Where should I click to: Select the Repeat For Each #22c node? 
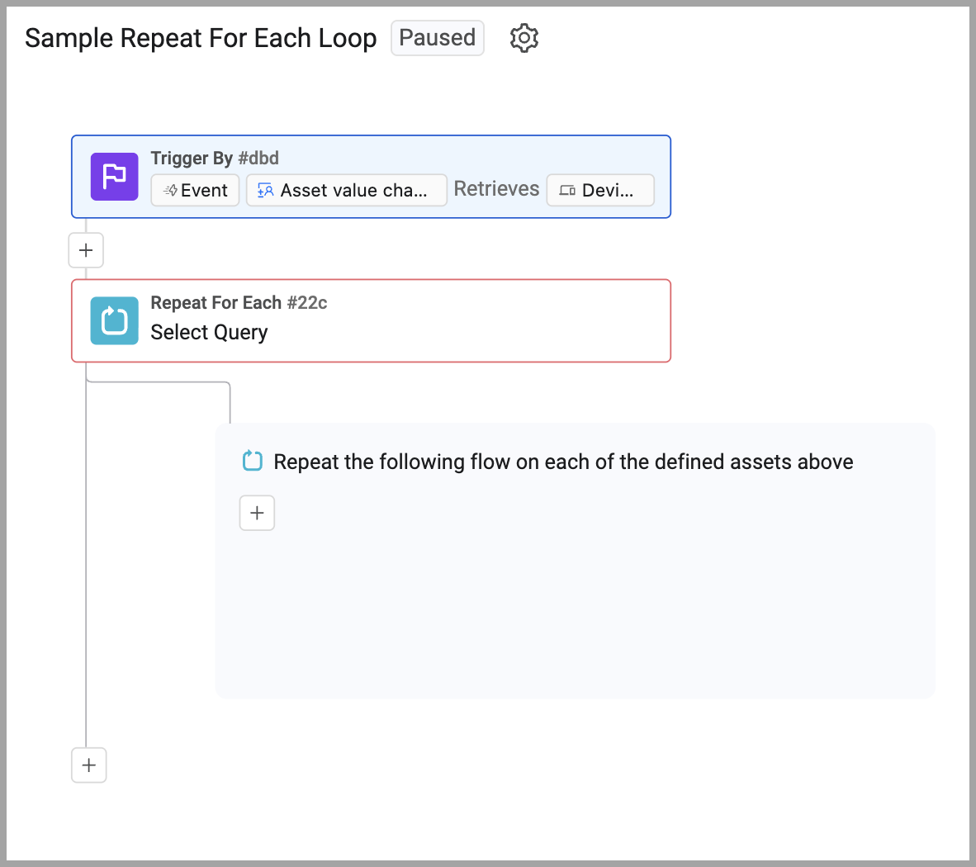239,302
